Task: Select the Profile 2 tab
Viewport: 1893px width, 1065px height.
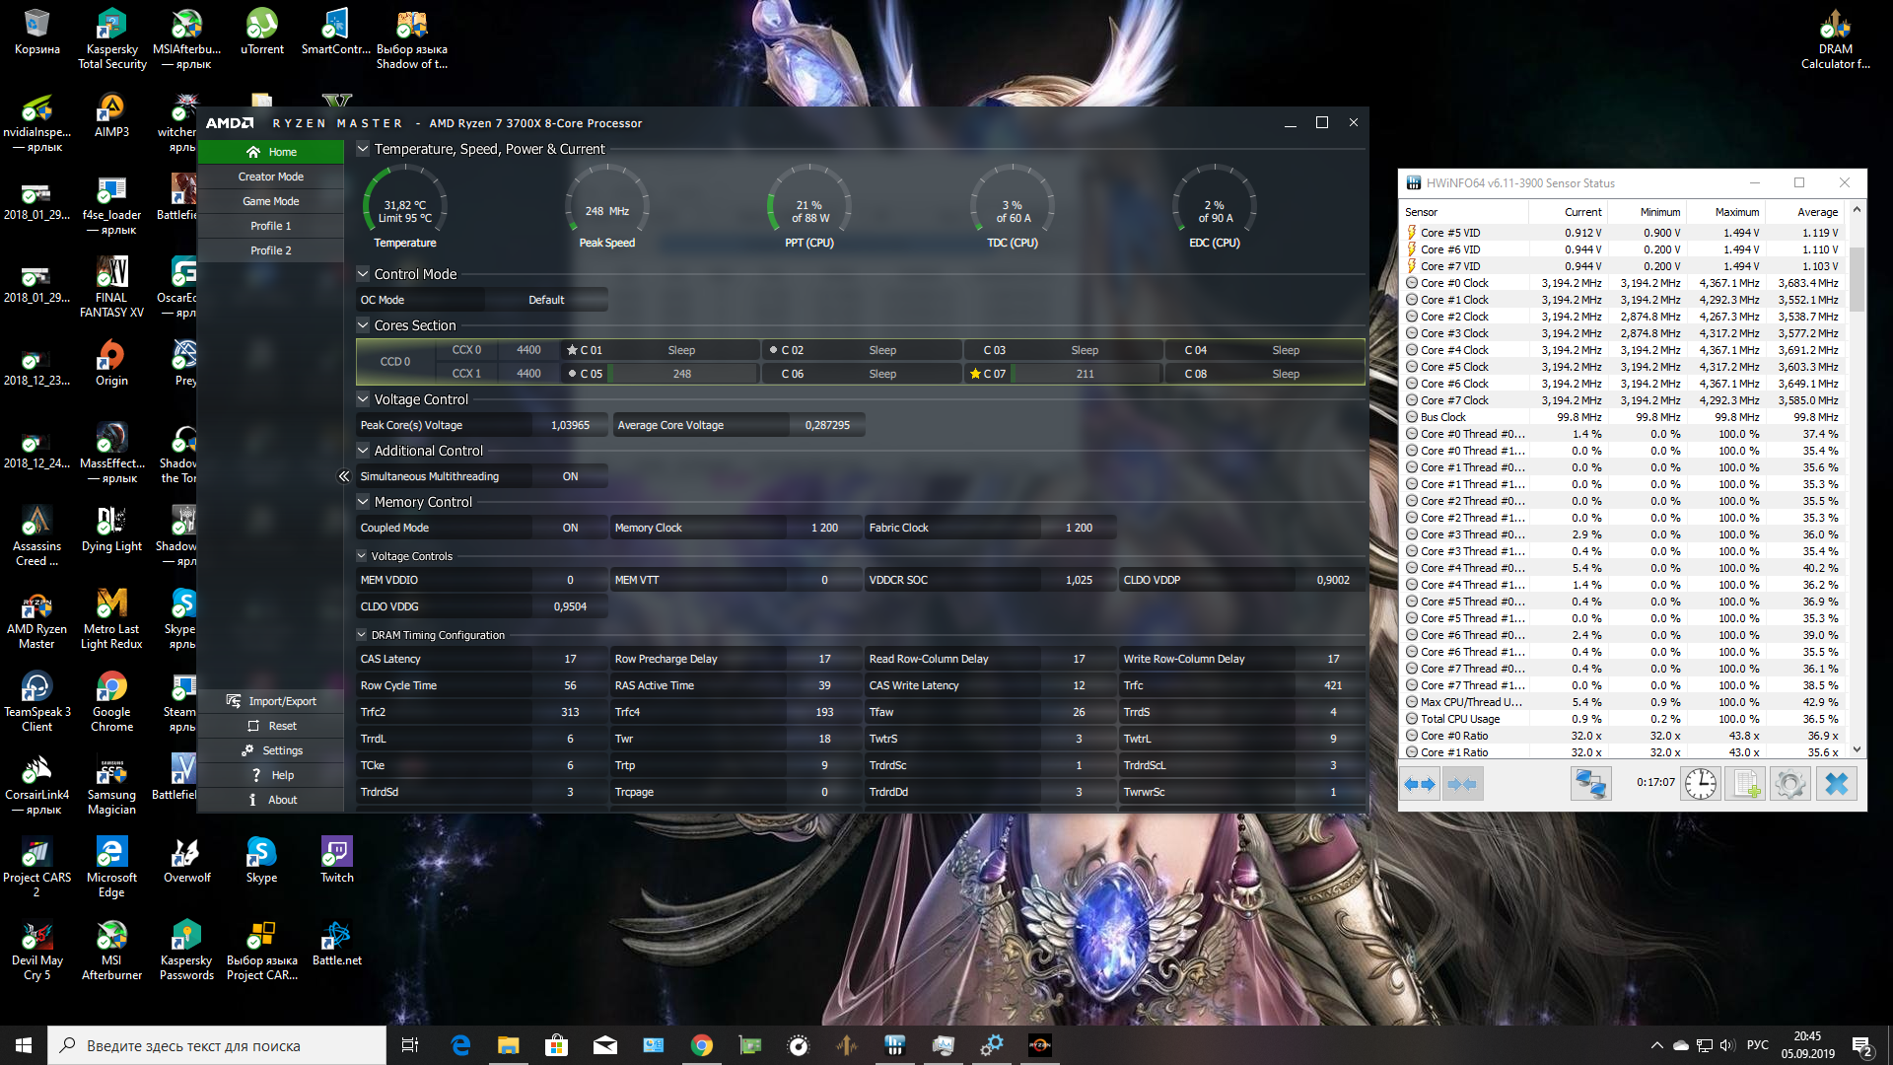Action: pyautogui.click(x=270, y=250)
